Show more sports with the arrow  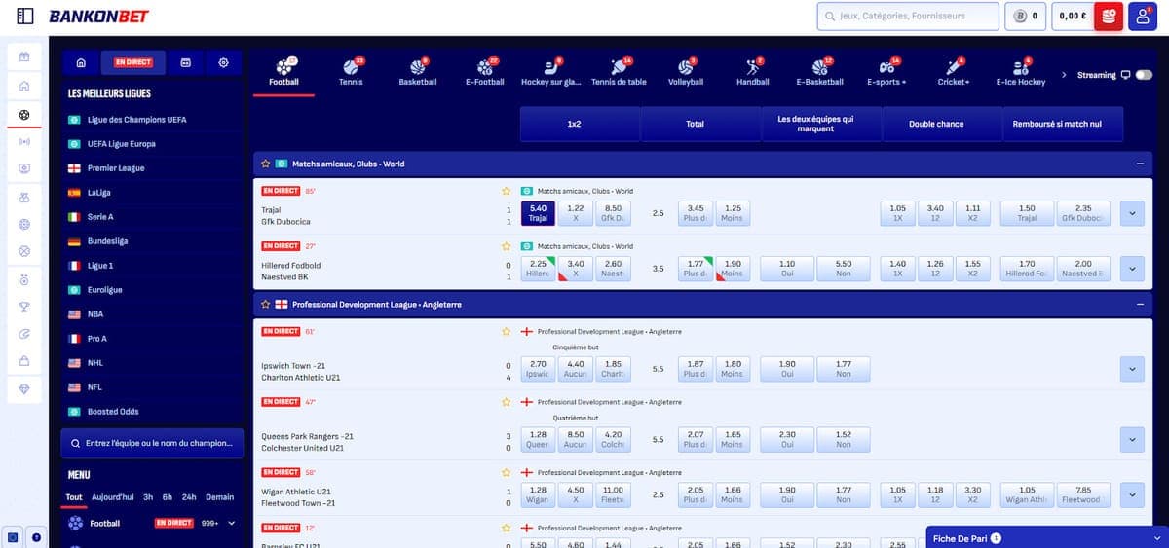click(1064, 75)
